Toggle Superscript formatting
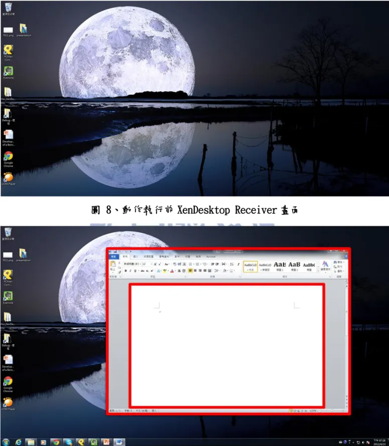The width and height of the screenshot is (389, 446). (152, 271)
